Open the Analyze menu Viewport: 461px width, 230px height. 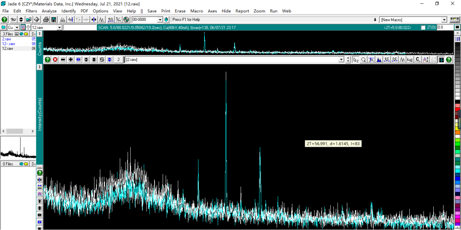coord(49,11)
